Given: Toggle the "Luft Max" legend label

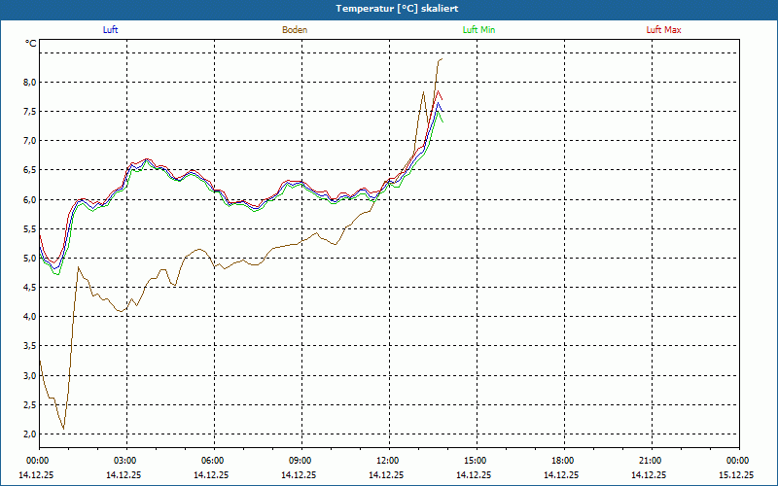Looking at the screenshot, I should tap(664, 30).
